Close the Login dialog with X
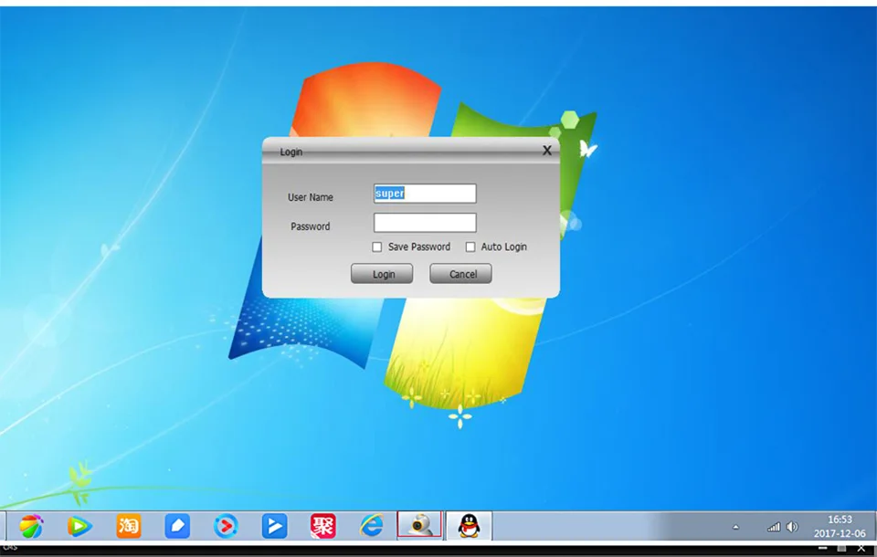This screenshot has width=877, height=557. [x=547, y=150]
